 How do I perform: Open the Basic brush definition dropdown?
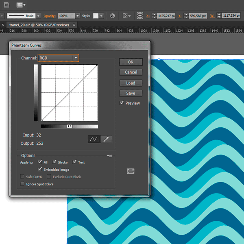(38, 16)
